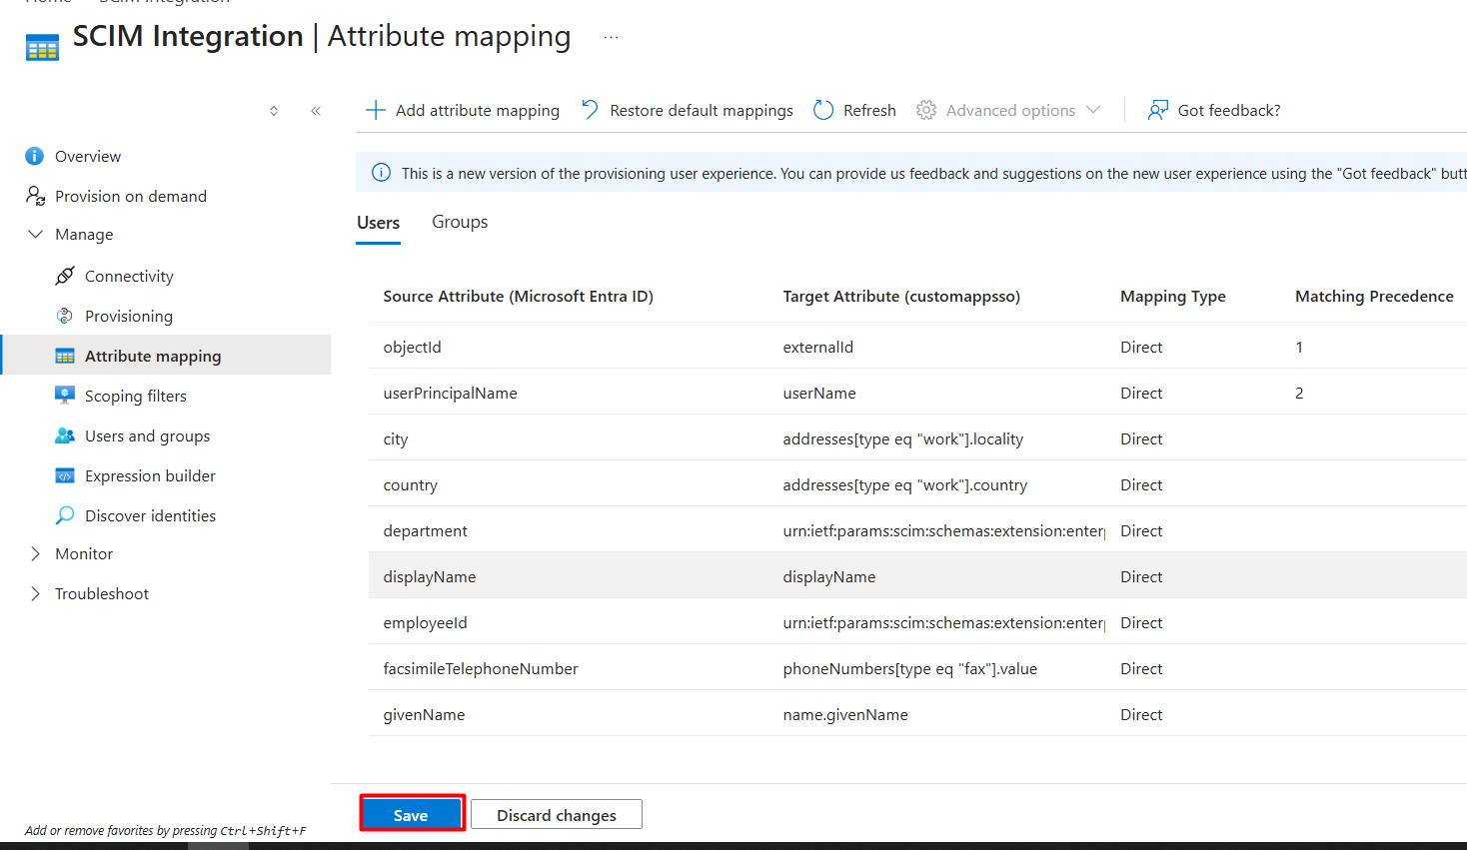Switch to the Users tab
This screenshot has height=850, width=1467.
tap(379, 222)
